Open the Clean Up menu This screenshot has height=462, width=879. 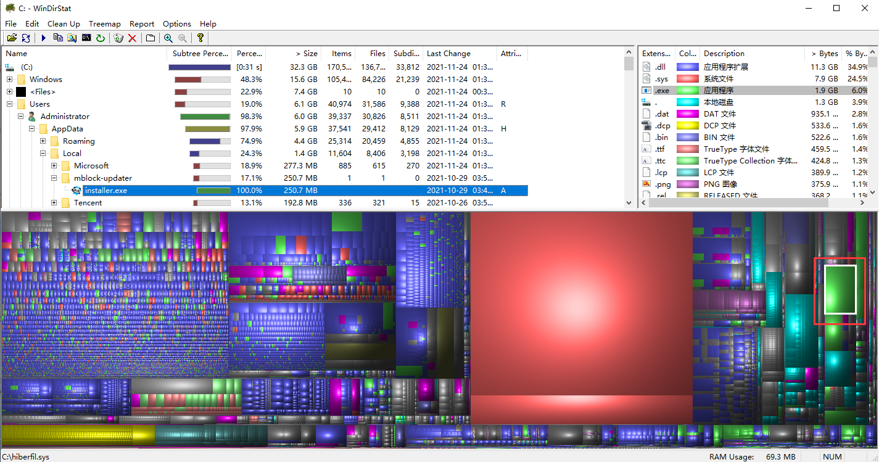[x=64, y=23]
